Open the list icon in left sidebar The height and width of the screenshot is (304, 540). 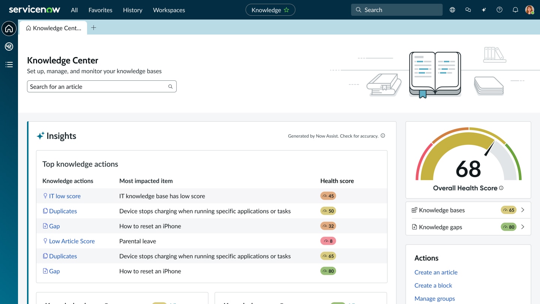coord(9,65)
